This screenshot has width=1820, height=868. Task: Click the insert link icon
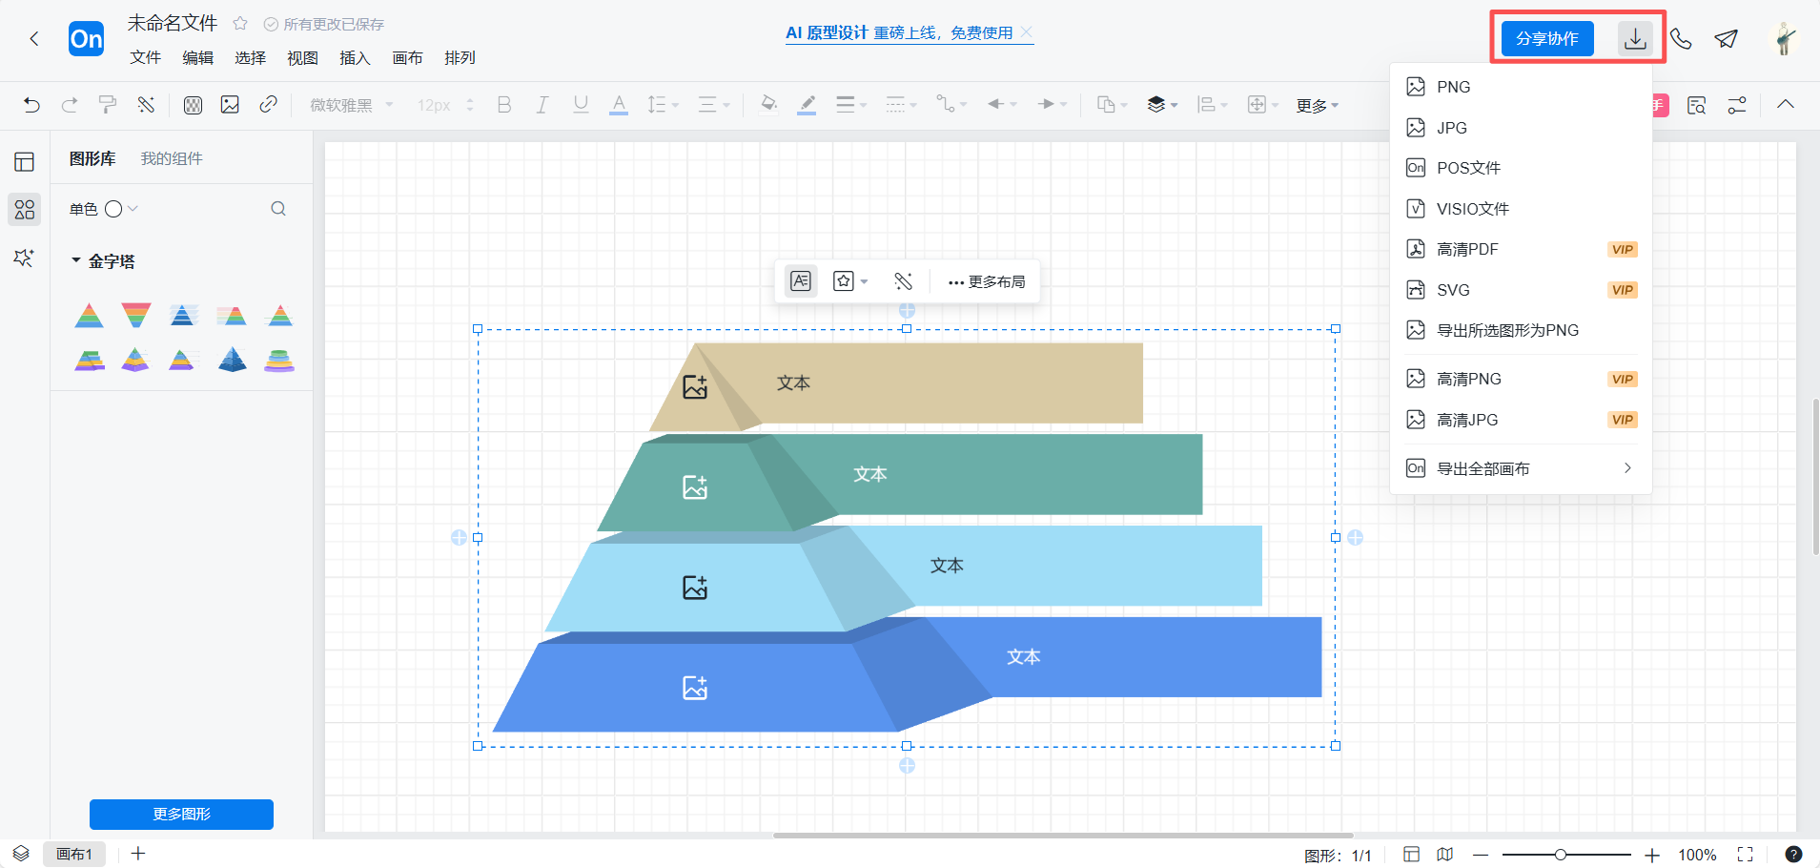(x=268, y=105)
